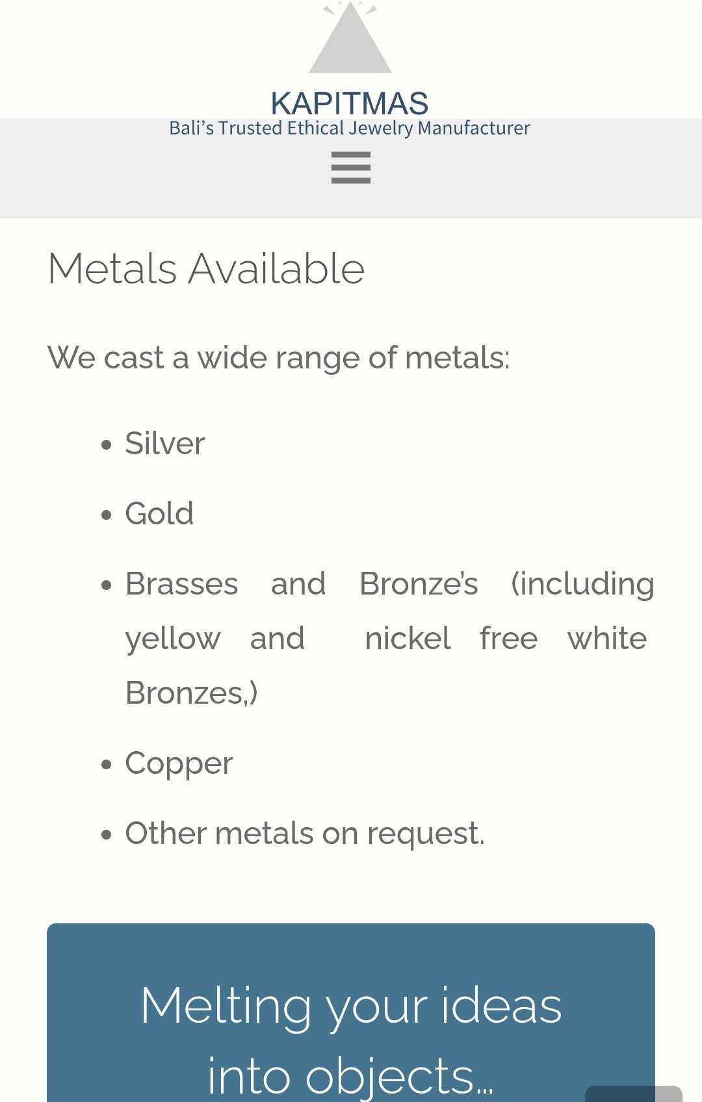Click the Bali's Trusted Ethical Jewelry Manufacturer tagline
The image size is (702, 1102).
(350, 128)
